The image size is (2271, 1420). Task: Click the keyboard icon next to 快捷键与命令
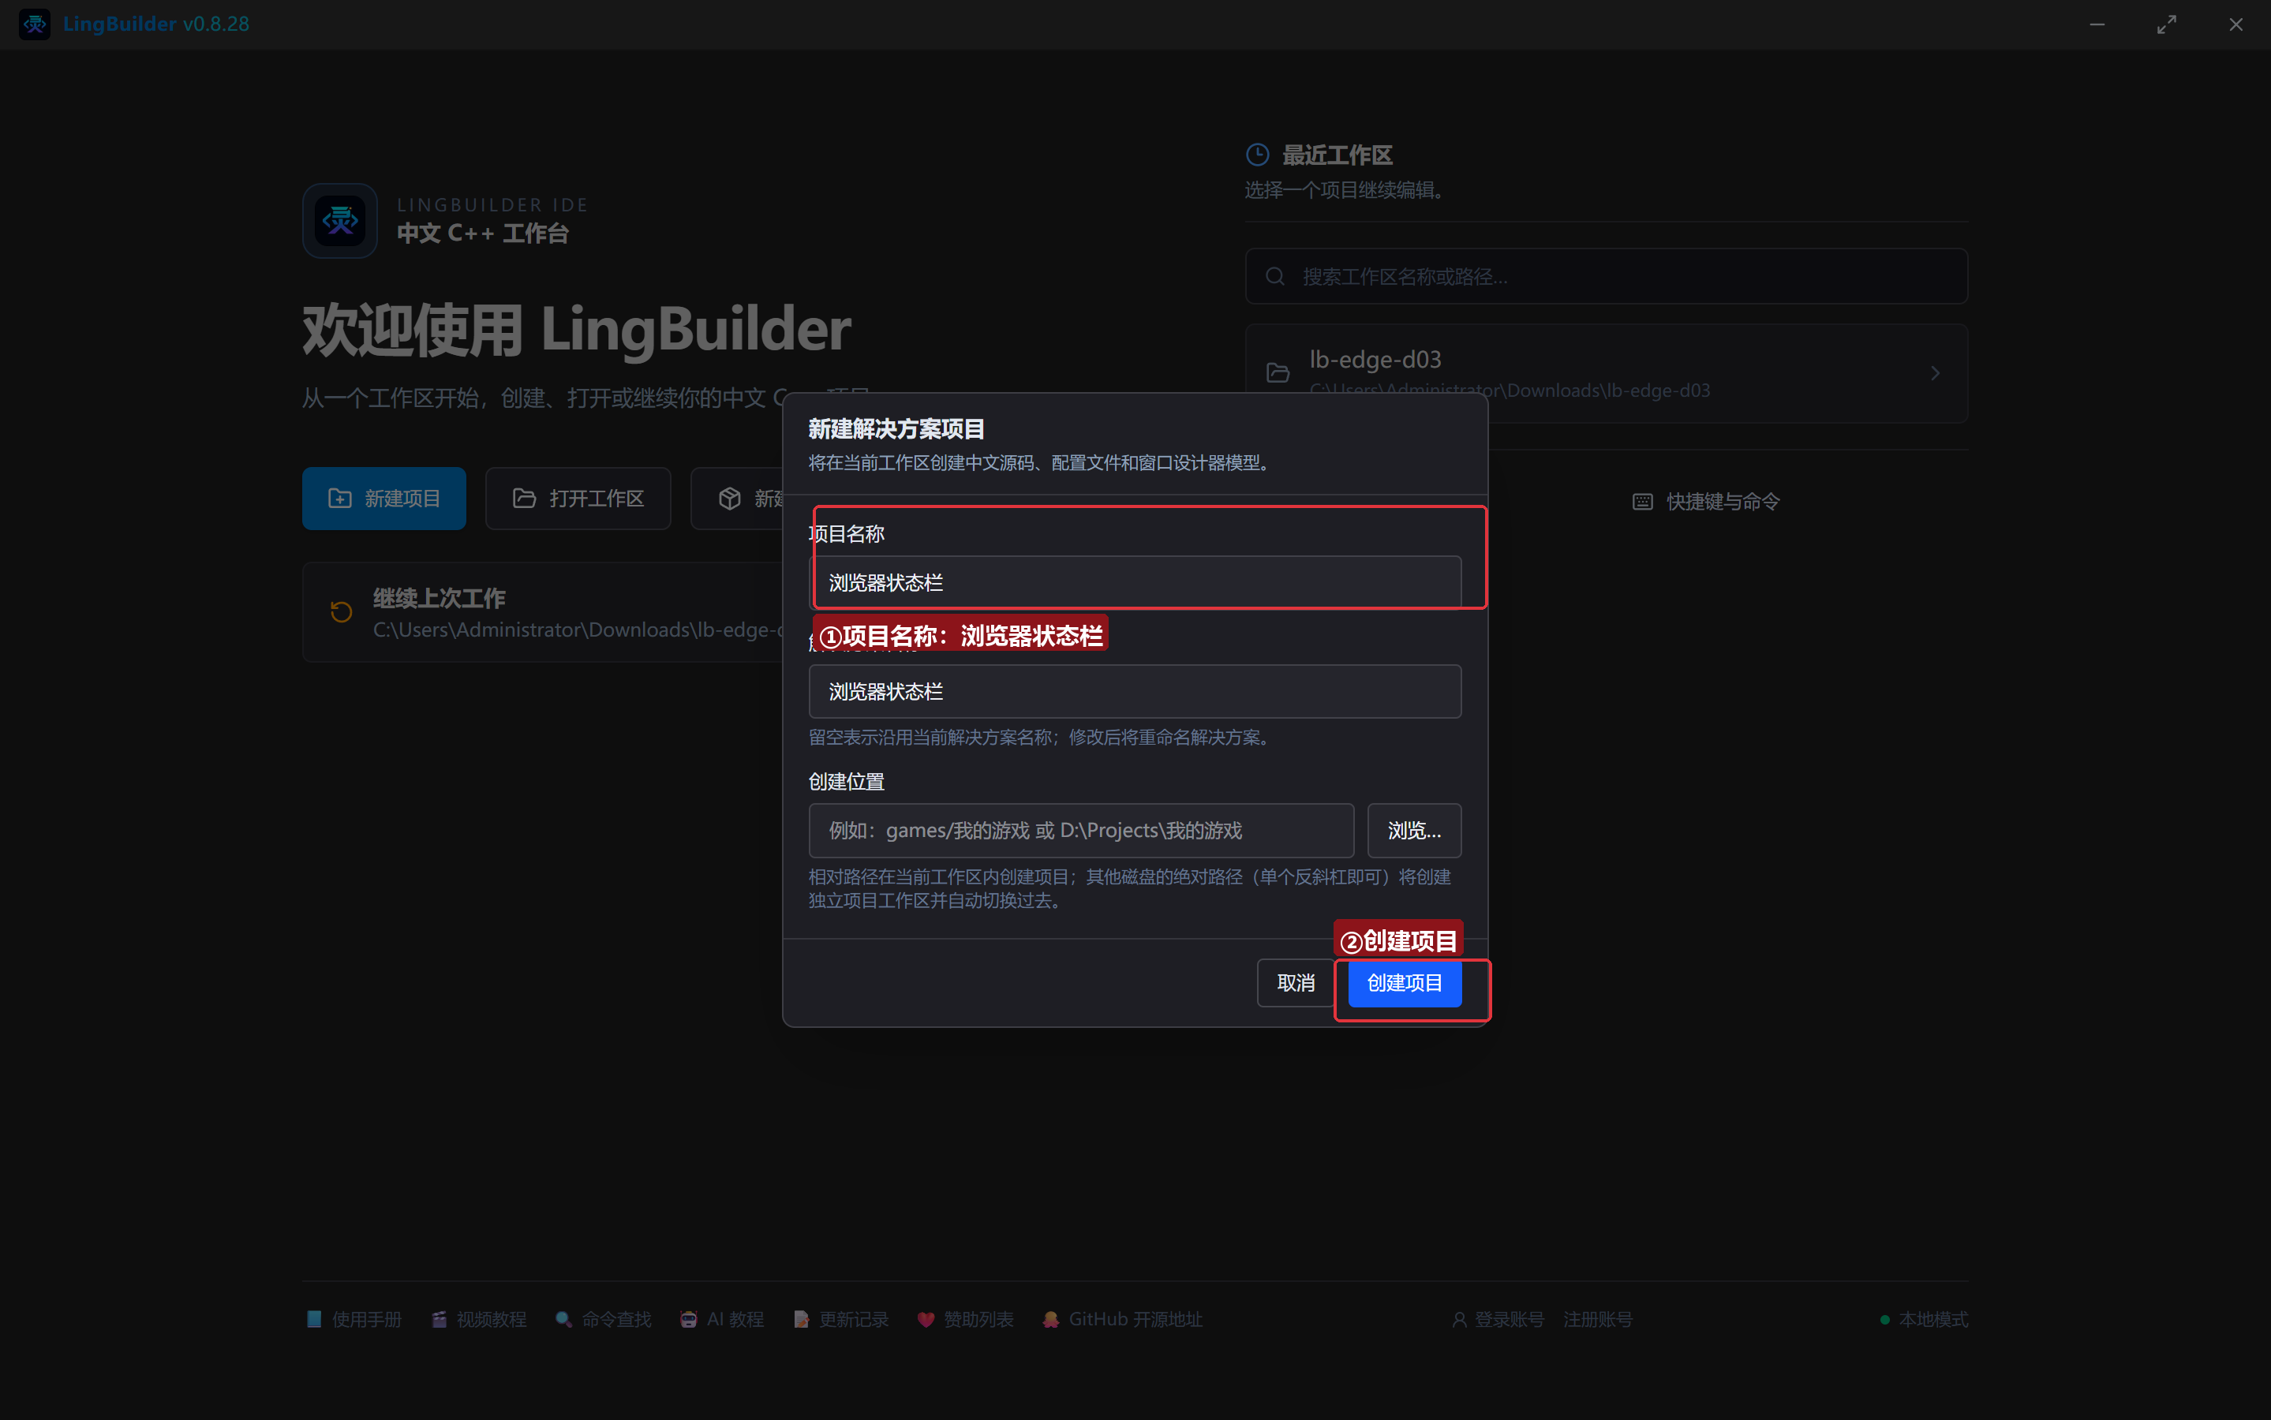(x=1643, y=502)
